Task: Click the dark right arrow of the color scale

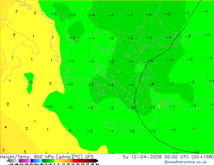Action: coord(97,161)
